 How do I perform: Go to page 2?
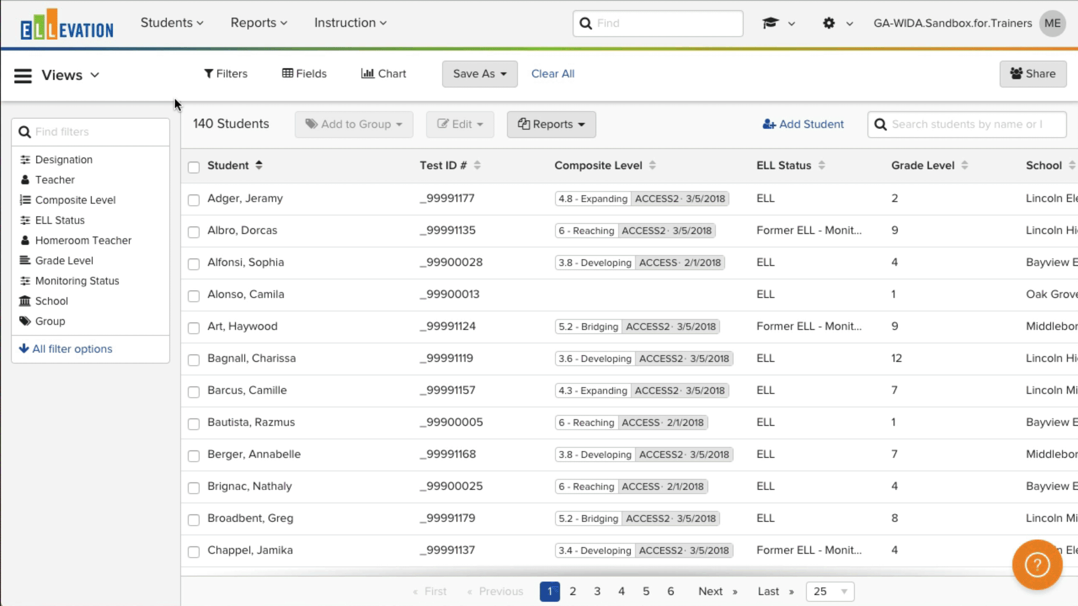click(x=573, y=591)
